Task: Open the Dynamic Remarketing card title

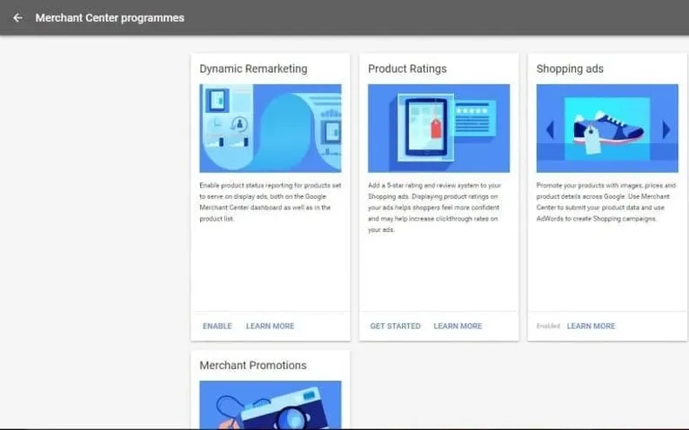Action: [x=253, y=69]
